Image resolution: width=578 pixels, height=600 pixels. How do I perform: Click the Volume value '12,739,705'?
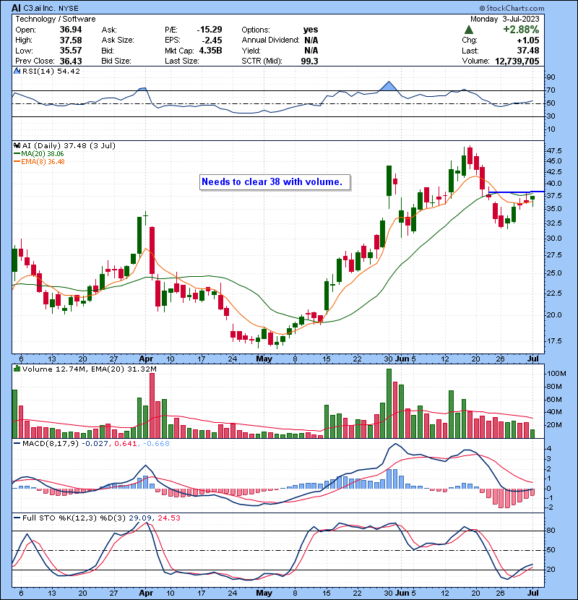[x=517, y=61]
